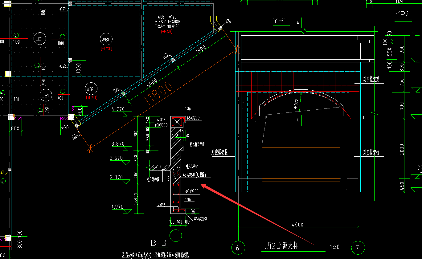This screenshot has width=422, height=259.
Task: Select the 4Φ12 rebar callout
Action: [161, 119]
